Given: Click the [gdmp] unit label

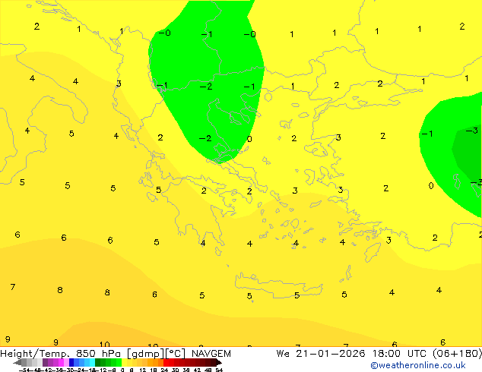Looking at the screenshot, I should click(x=146, y=354).
